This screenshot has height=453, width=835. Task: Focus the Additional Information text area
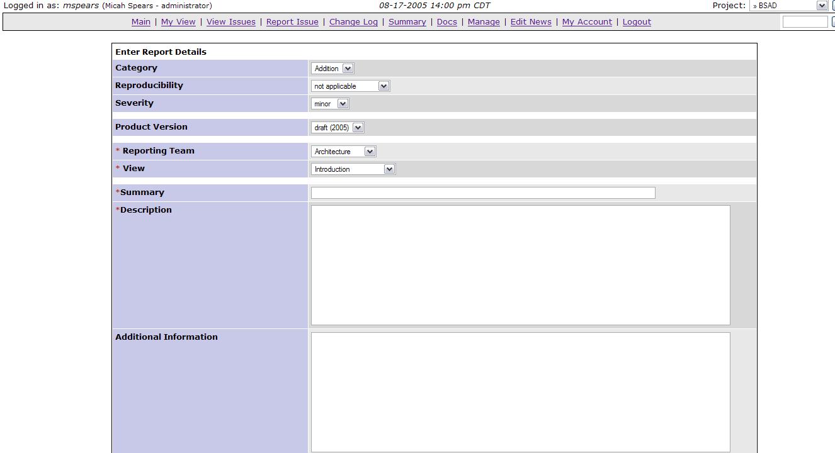(x=520, y=391)
